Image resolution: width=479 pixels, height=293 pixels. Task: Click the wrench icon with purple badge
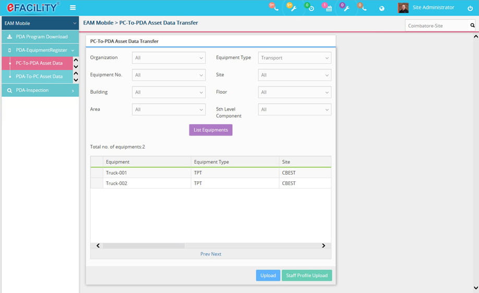[x=345, y=8]
